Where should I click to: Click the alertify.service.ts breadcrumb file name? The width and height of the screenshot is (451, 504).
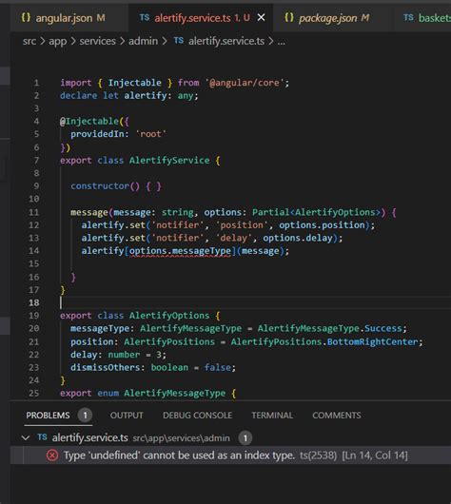(x=226, y=41)
